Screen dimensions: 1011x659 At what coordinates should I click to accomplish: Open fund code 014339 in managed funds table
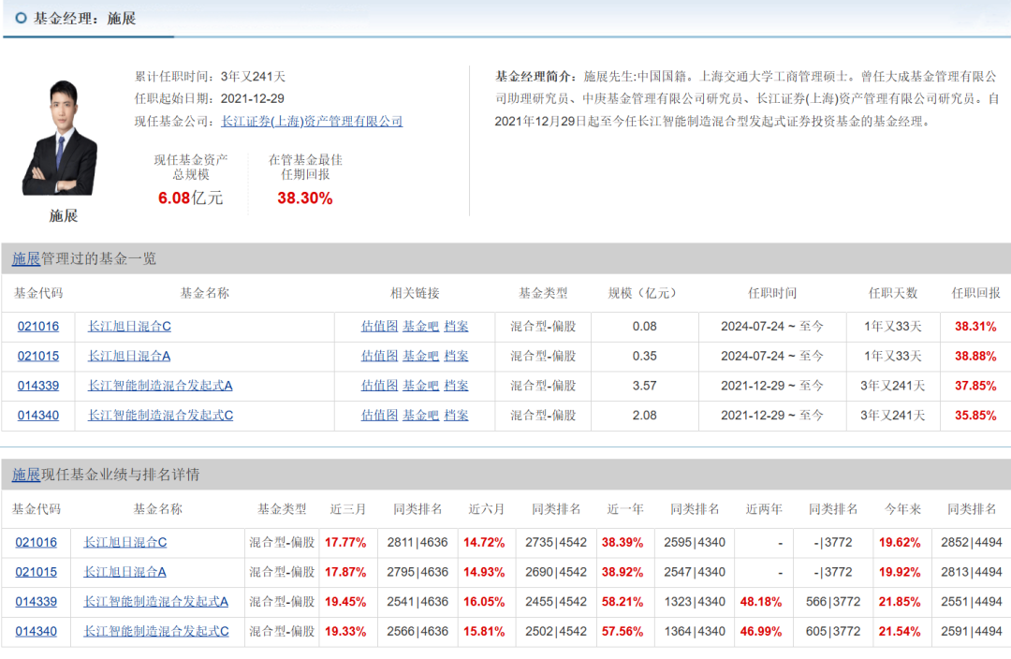[38, 386]
